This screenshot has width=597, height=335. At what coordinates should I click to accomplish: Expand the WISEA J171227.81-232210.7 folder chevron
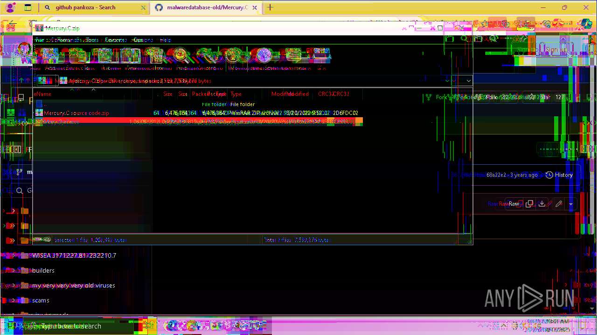pos(14,255)
